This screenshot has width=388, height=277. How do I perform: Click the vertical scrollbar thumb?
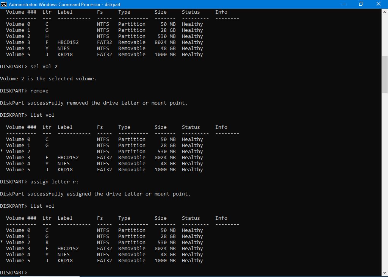[x=385, y=74]
